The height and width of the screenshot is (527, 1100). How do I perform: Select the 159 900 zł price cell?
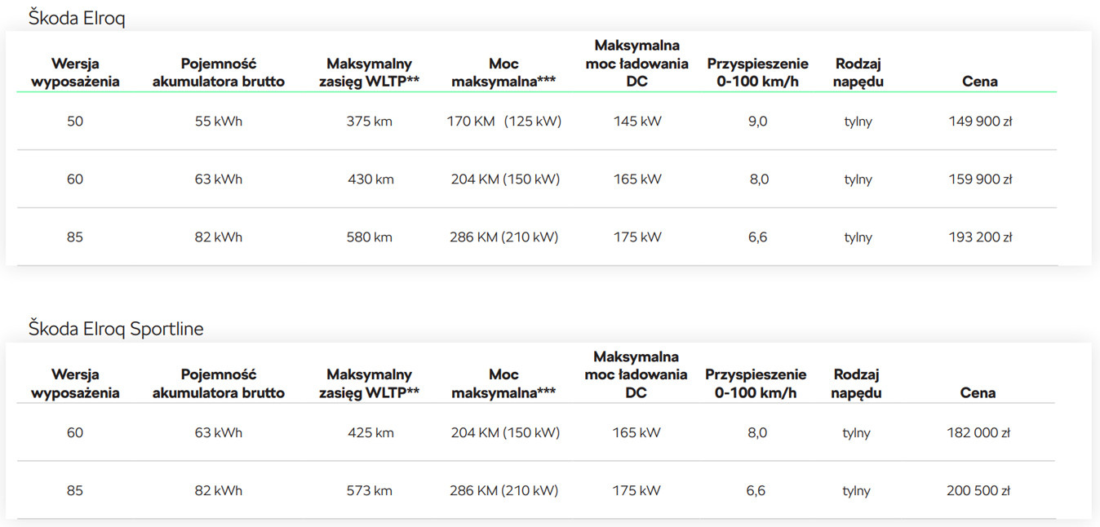[x=980, y=179]
